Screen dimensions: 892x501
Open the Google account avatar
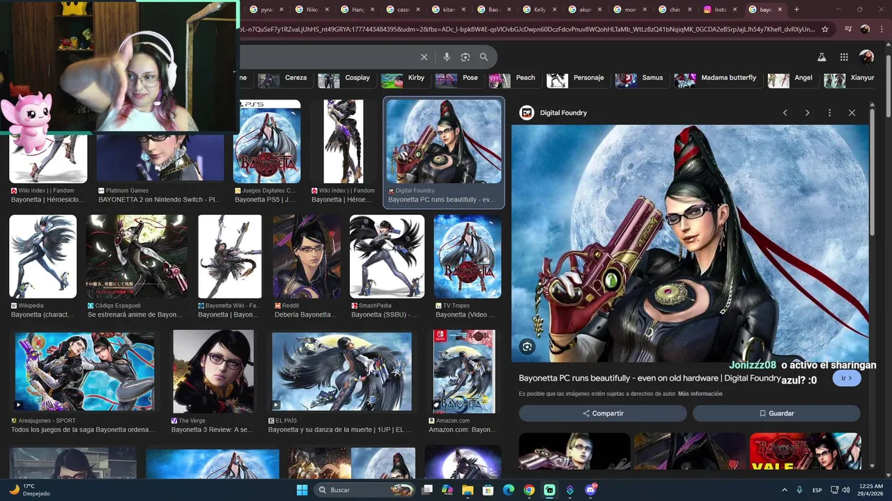(x=866, y=57)
